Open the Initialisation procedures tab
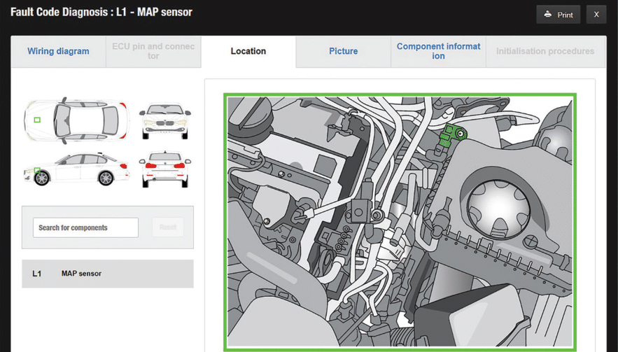Viewport: 618px width, 352px height. pos(545,51)
